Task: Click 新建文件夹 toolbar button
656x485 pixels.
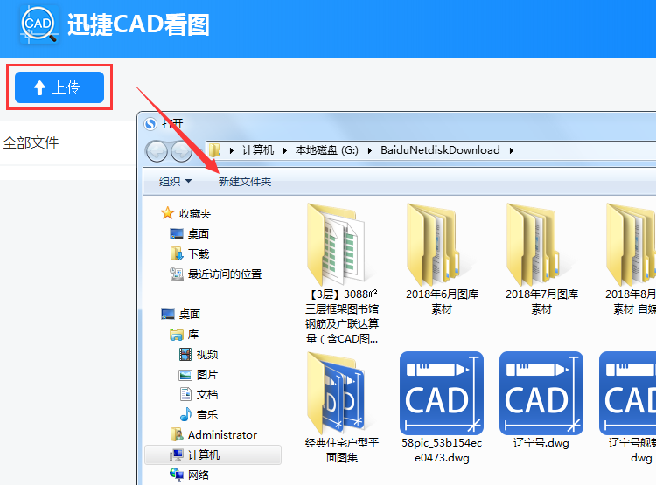Action: click(245, 182)
